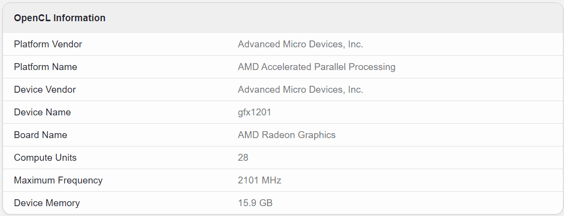Click the Compute Units label
The height and width of the screenshot is (216, 564).
click(x=45, y=158)
